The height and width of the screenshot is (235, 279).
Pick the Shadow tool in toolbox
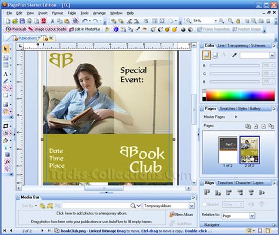tap(7, 154)
